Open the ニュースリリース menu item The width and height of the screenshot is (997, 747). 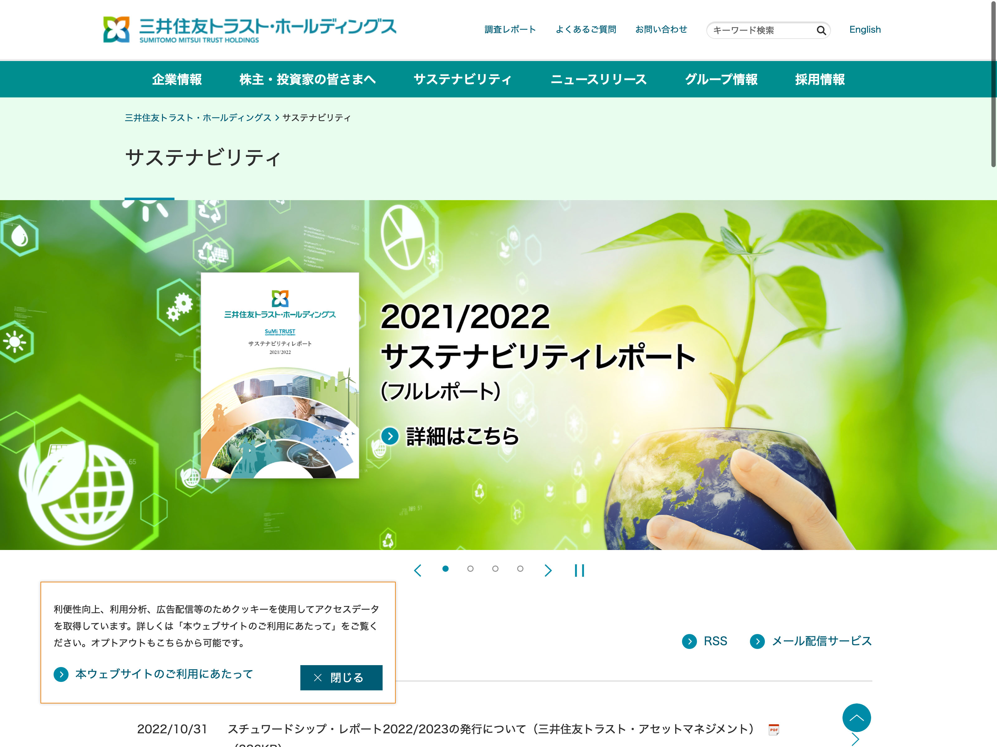click(599, 79)
